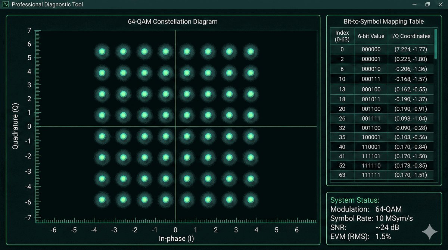The width and height of the screenshot is (448, 250).
Task: Click the EVM (RMS) value 1.5%
Action: (384, 236)
